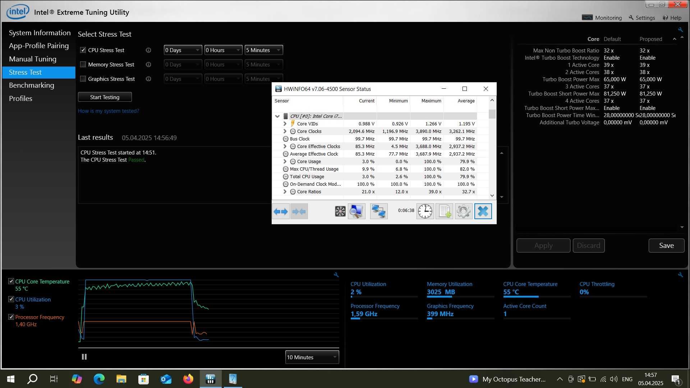Toggle CPU Core Temperature graph checkbox

[x=11, y=281]
